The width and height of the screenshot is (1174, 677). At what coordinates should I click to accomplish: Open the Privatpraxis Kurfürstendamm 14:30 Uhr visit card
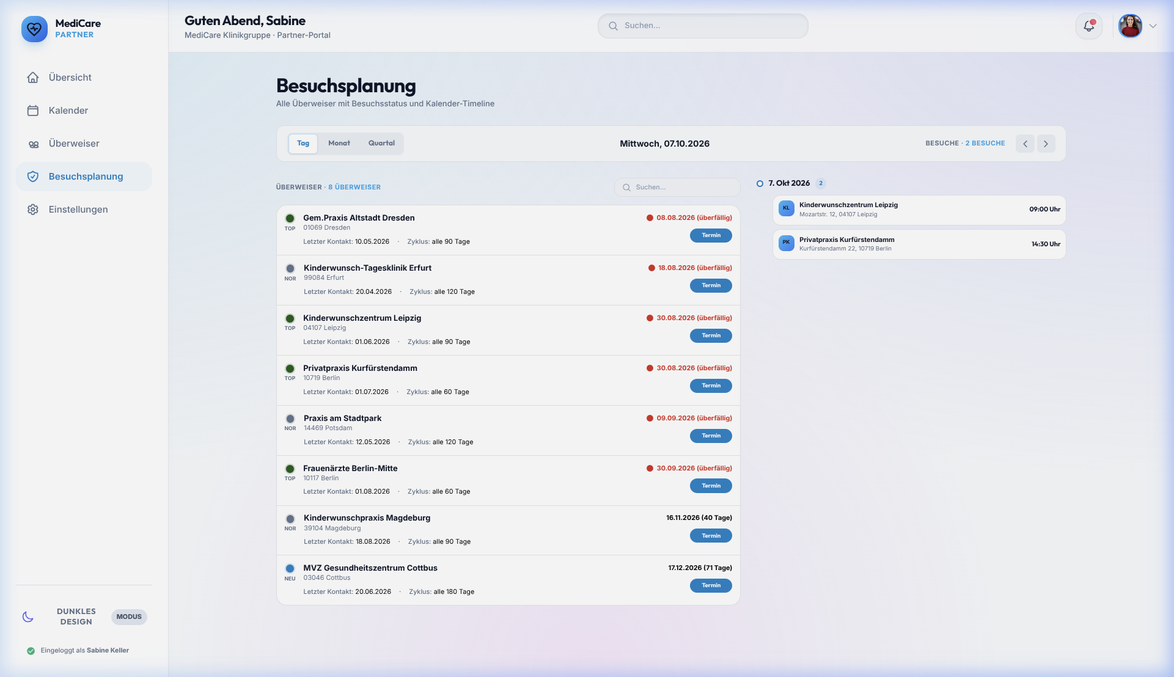pos(919,244)
